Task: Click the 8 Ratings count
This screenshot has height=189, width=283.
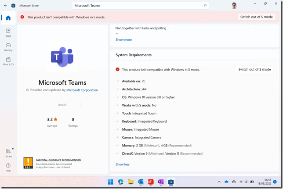Action: point(73,122)
